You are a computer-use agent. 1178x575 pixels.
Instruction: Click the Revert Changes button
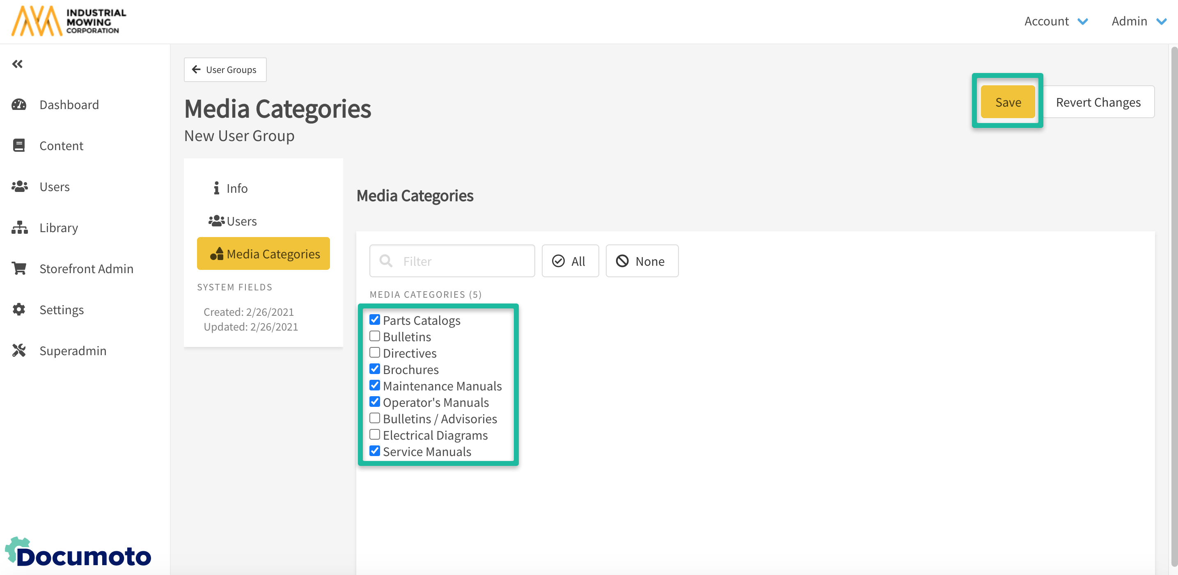[1098, 102]
